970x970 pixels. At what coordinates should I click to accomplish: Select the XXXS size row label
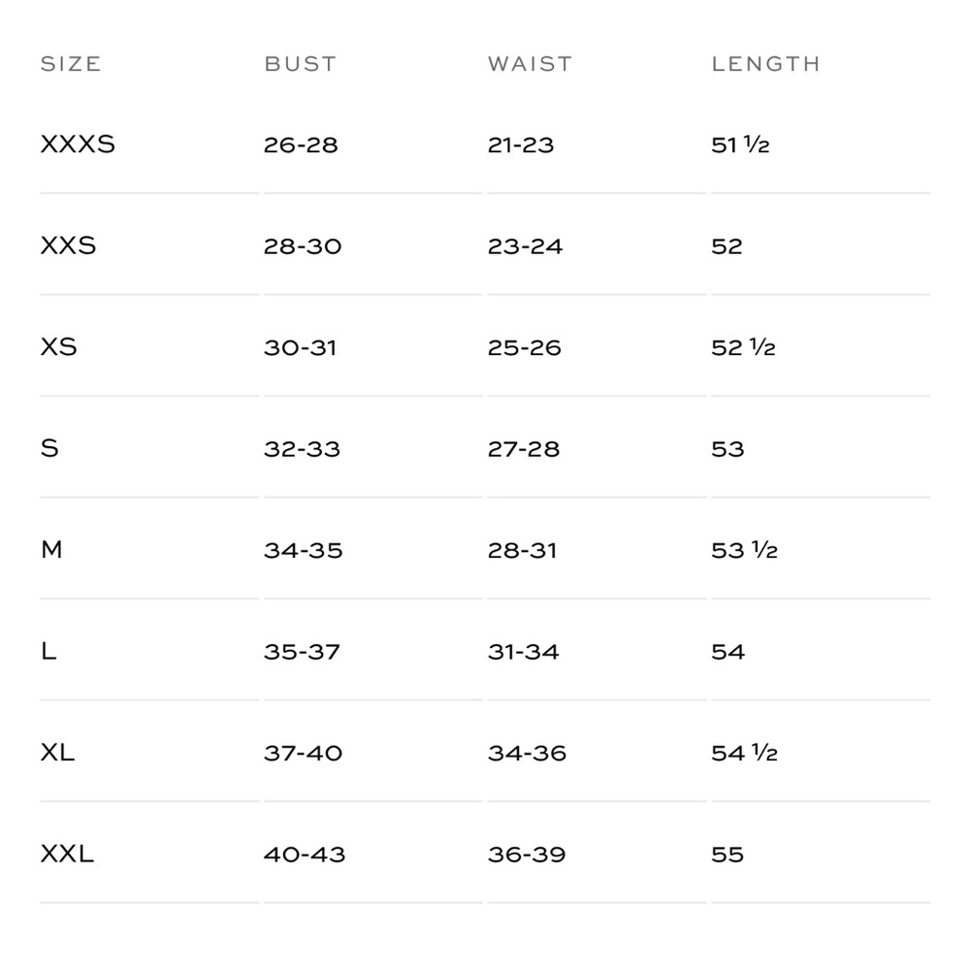[78, 145]
